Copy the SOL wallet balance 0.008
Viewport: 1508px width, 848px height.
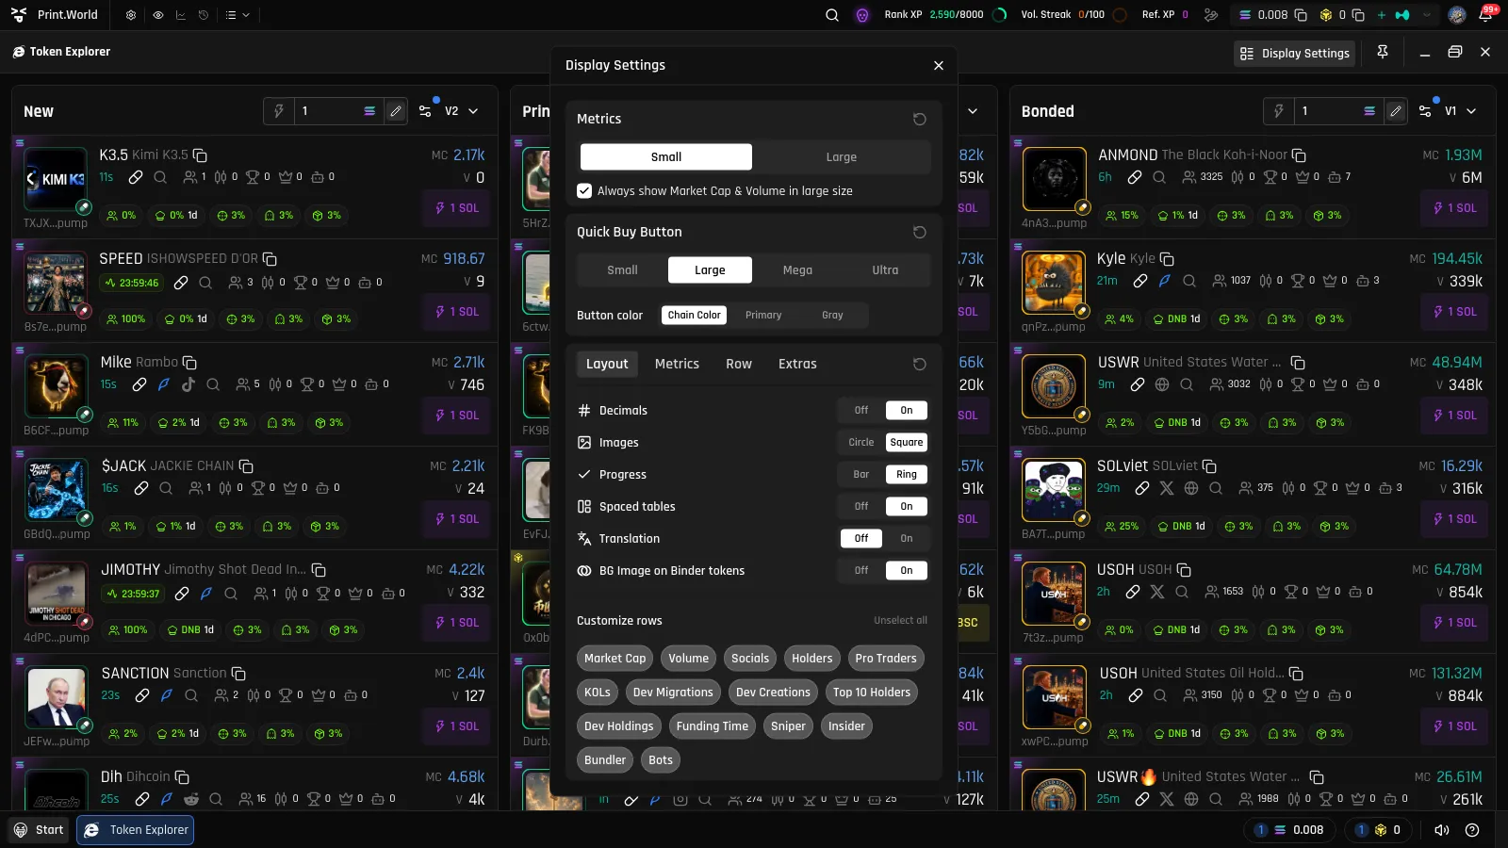[x=1301, y=15]
